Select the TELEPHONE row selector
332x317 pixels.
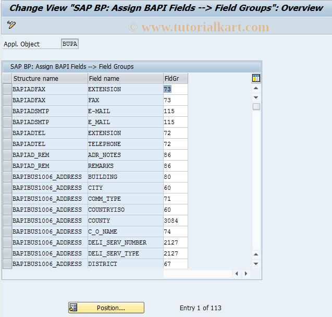pos(7,144)
